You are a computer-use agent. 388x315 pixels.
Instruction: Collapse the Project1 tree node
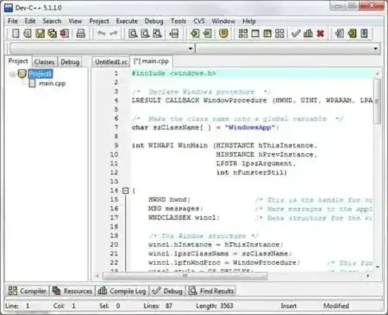(12, 74)
